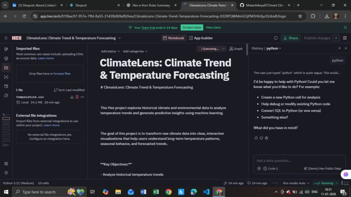Open the Publish changes dropdown arrow

point(336,38)
